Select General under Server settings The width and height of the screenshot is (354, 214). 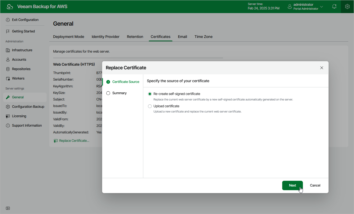(x=25, y=97)
